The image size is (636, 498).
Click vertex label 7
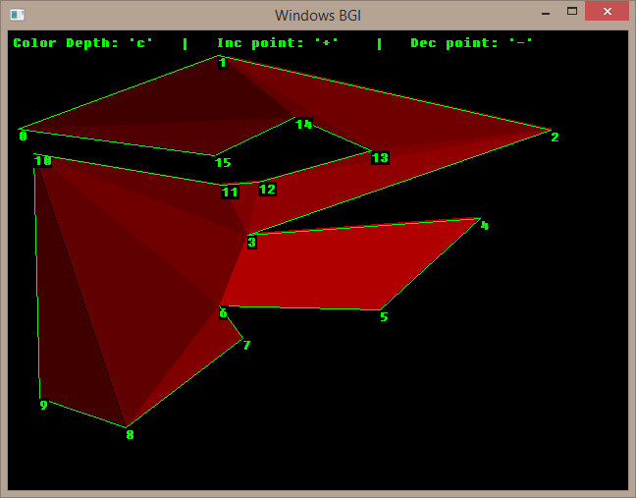(246, 346)
